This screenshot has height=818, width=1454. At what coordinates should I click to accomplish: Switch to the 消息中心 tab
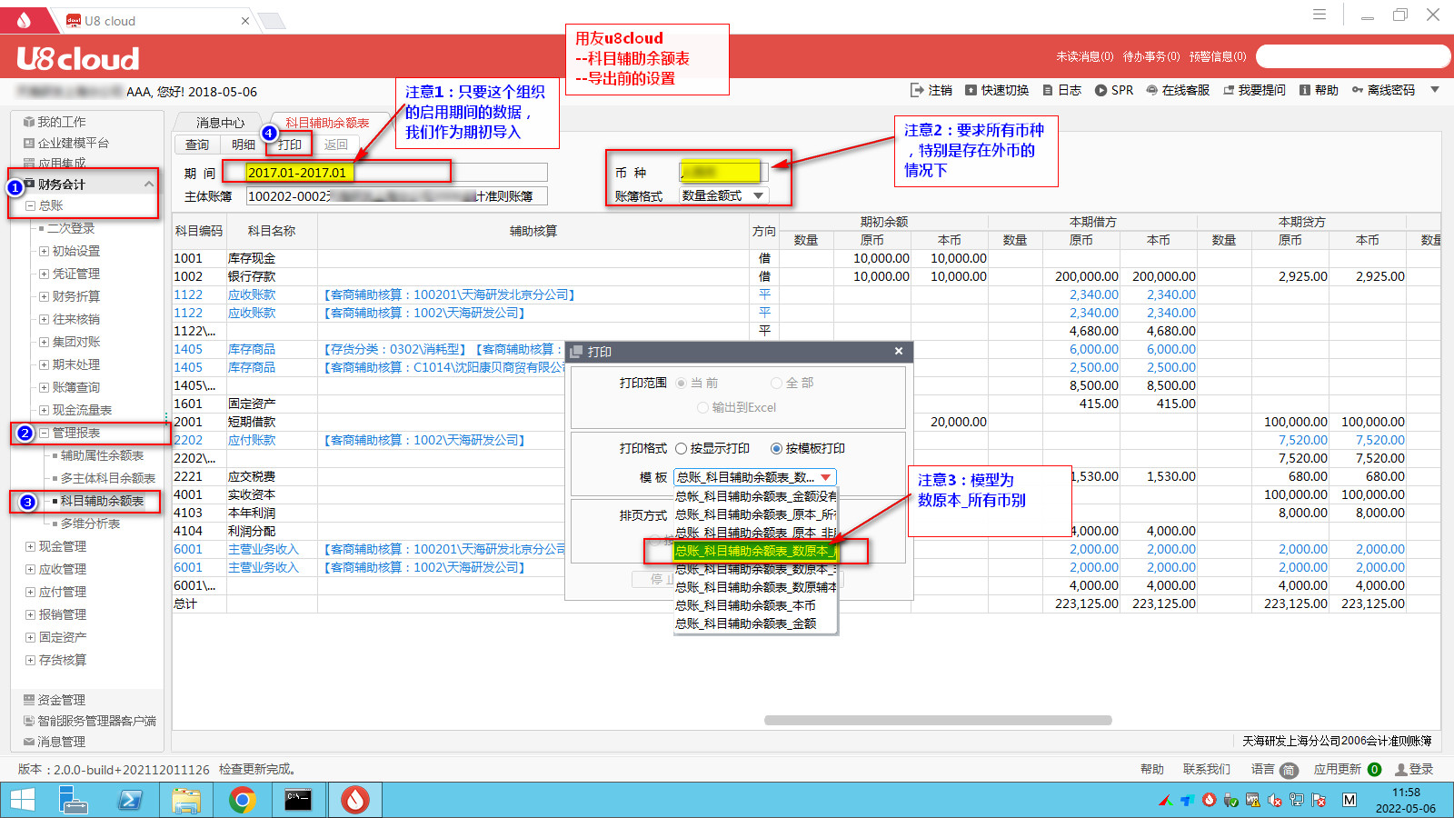click(221, 123)
